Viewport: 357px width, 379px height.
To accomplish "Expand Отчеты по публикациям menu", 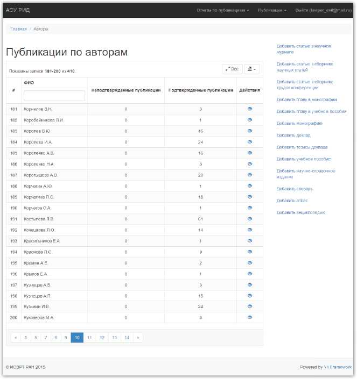I will click(223, 10).
